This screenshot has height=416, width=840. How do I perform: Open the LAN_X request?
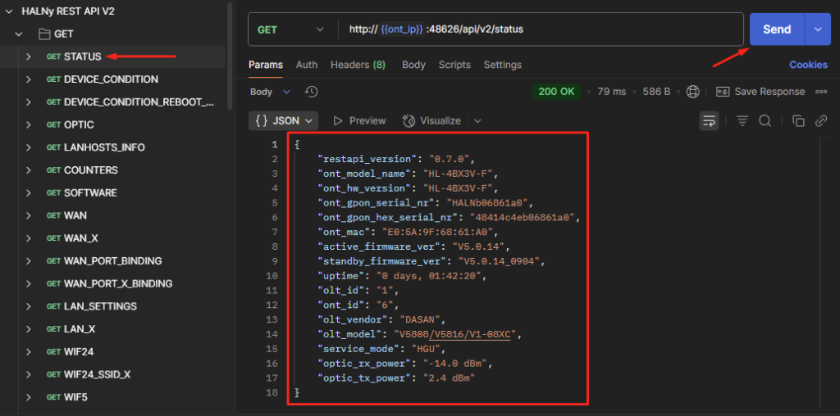tap(71, 329)
